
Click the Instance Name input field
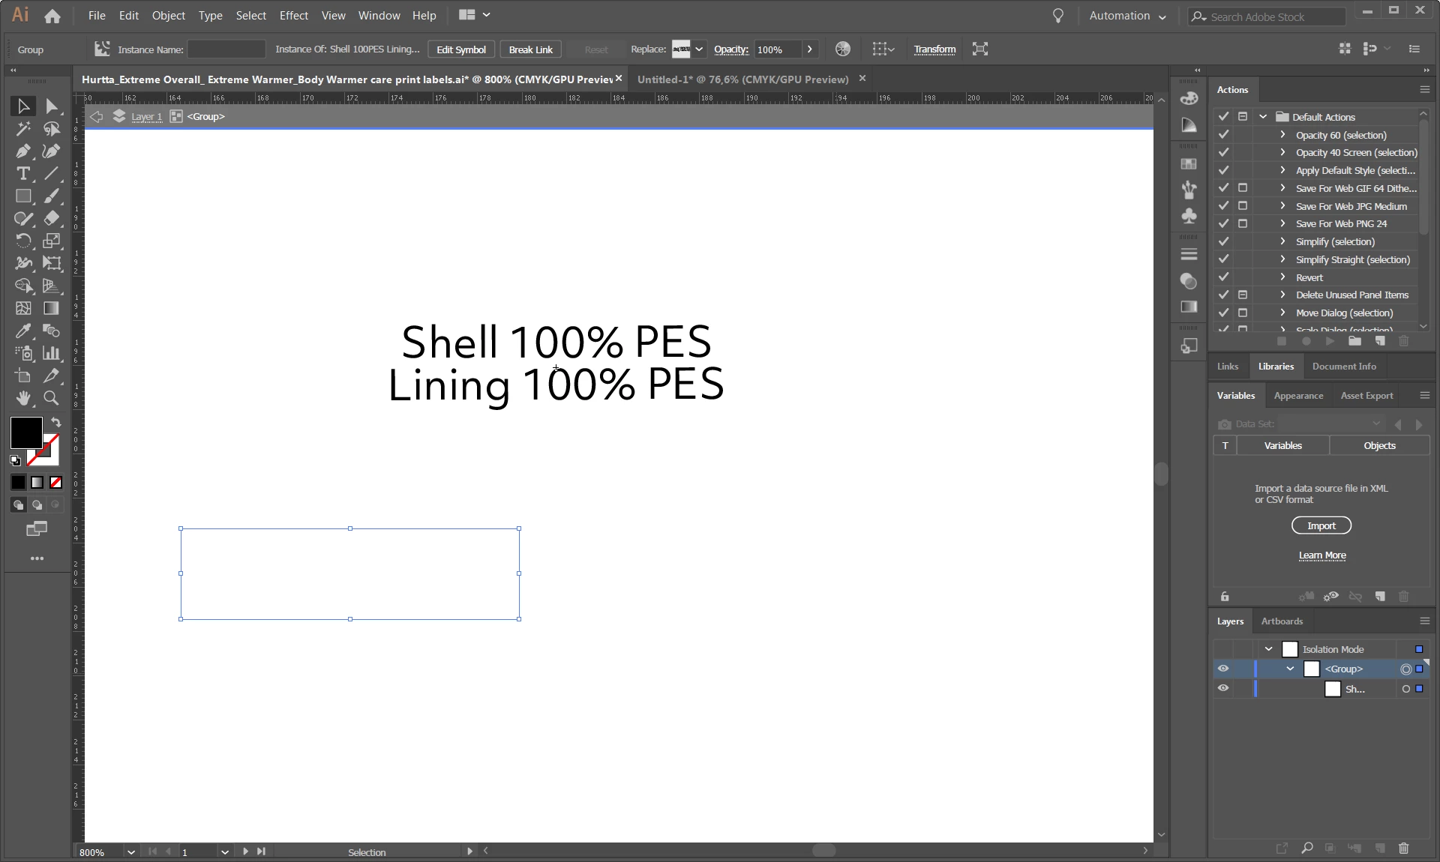(x=226, y=49)
